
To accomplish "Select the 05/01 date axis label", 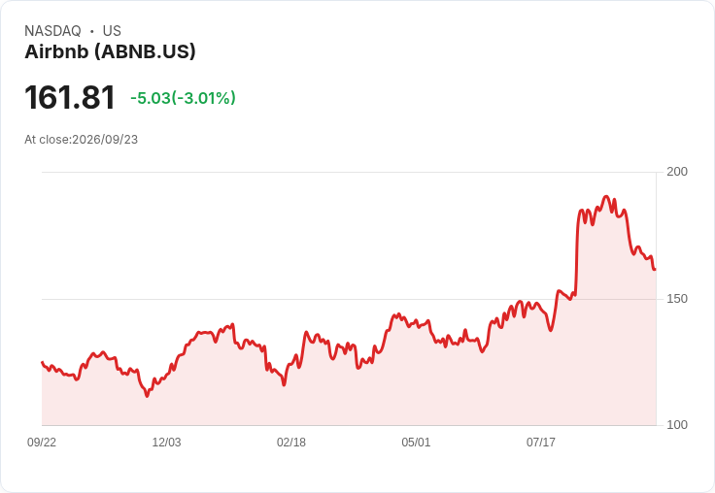I will (416, 443).
